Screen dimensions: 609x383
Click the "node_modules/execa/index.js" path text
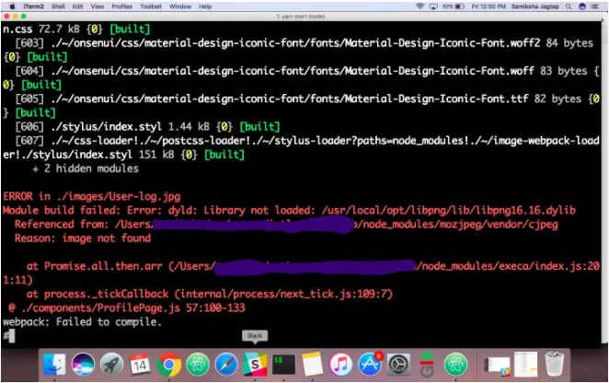(503, 266)
